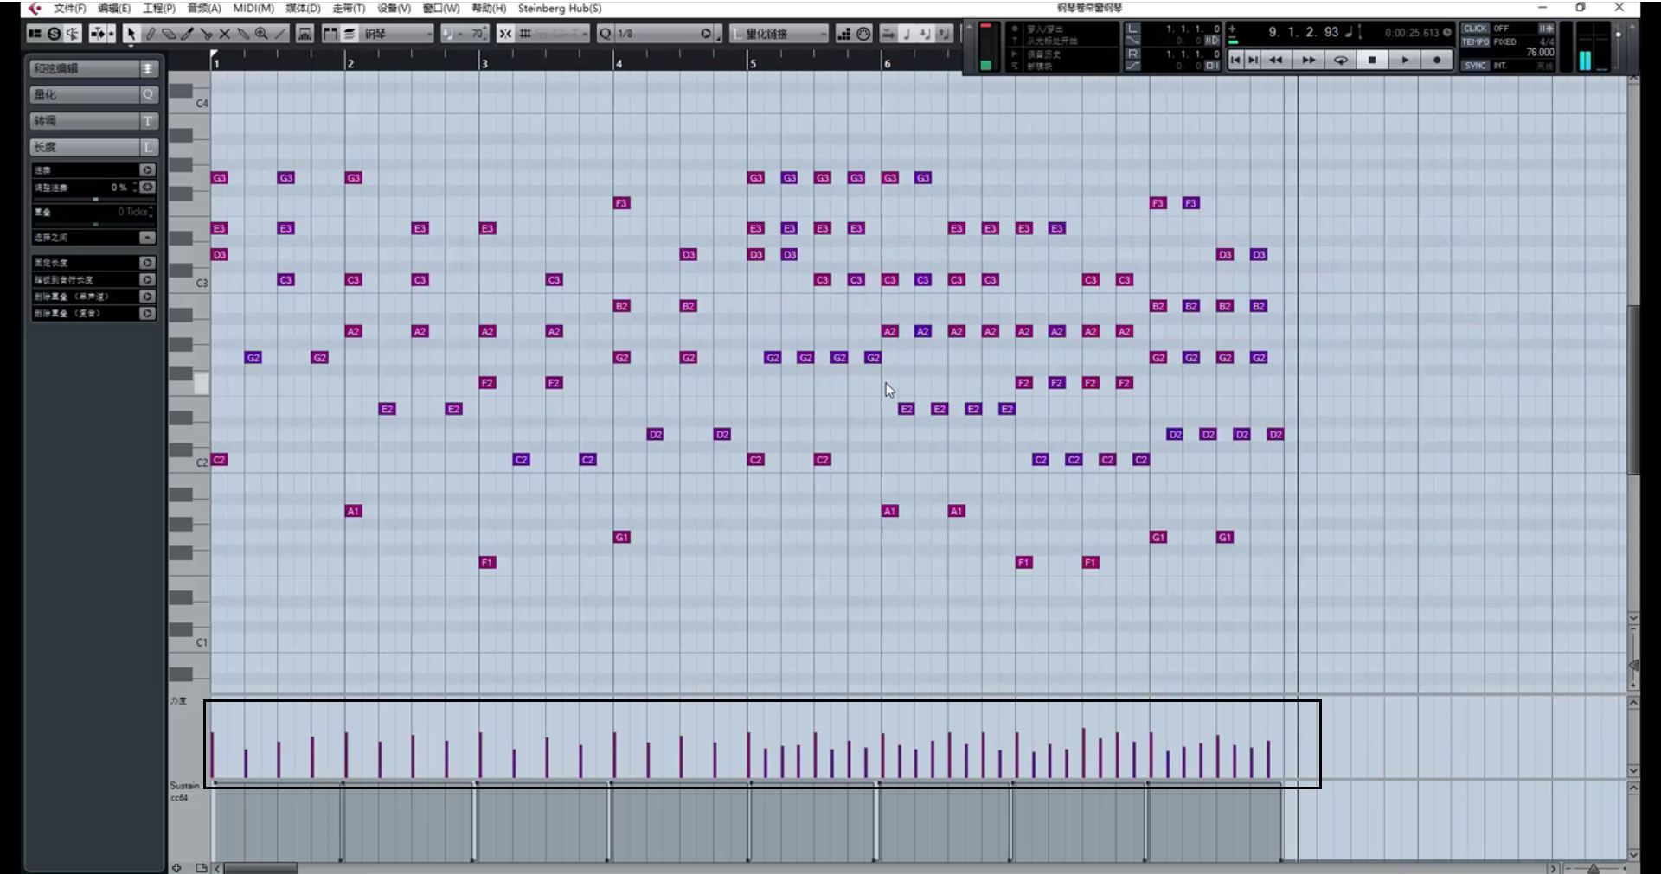
Task: Go to previous marker in transport
Action: point(1235,60)
